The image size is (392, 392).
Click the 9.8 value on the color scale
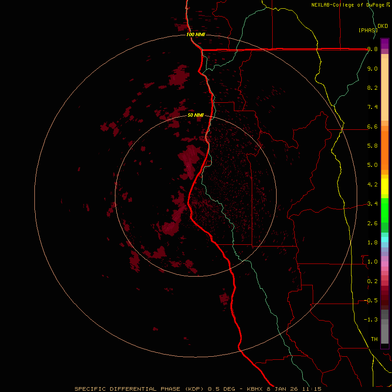(x=372, y=49)
